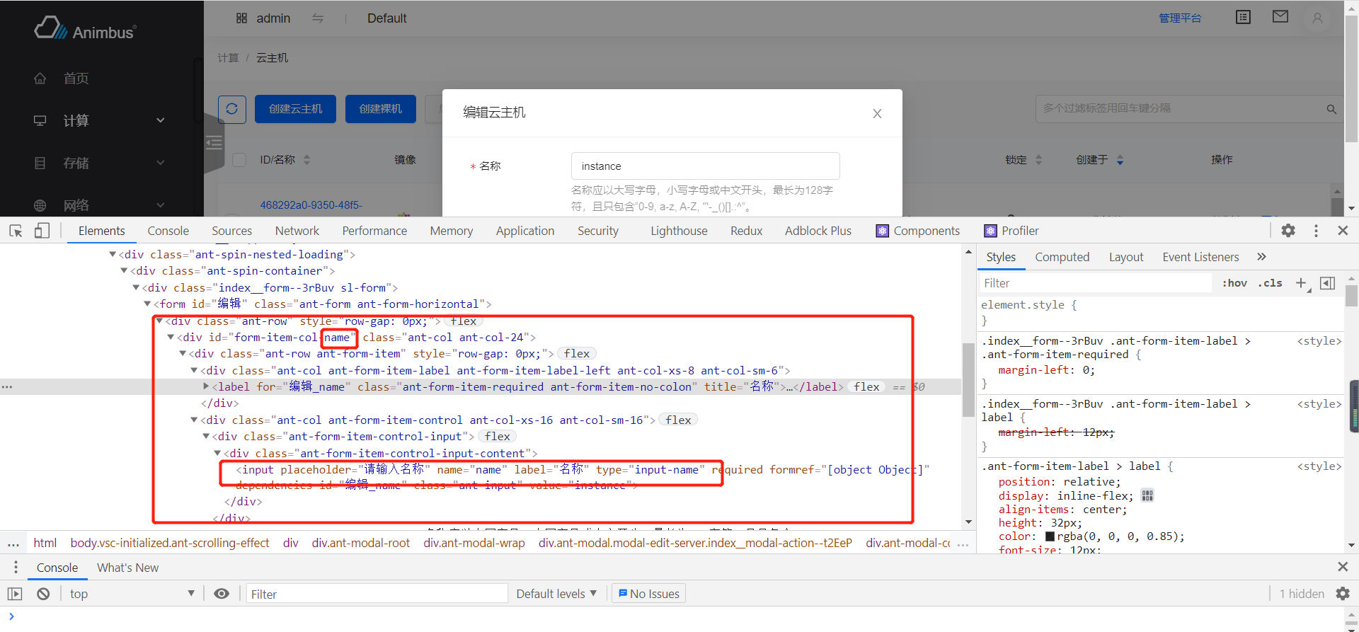
Task: Expand the label for 编辑_name node
Action: pyautogui.click(x=206, y=386)
